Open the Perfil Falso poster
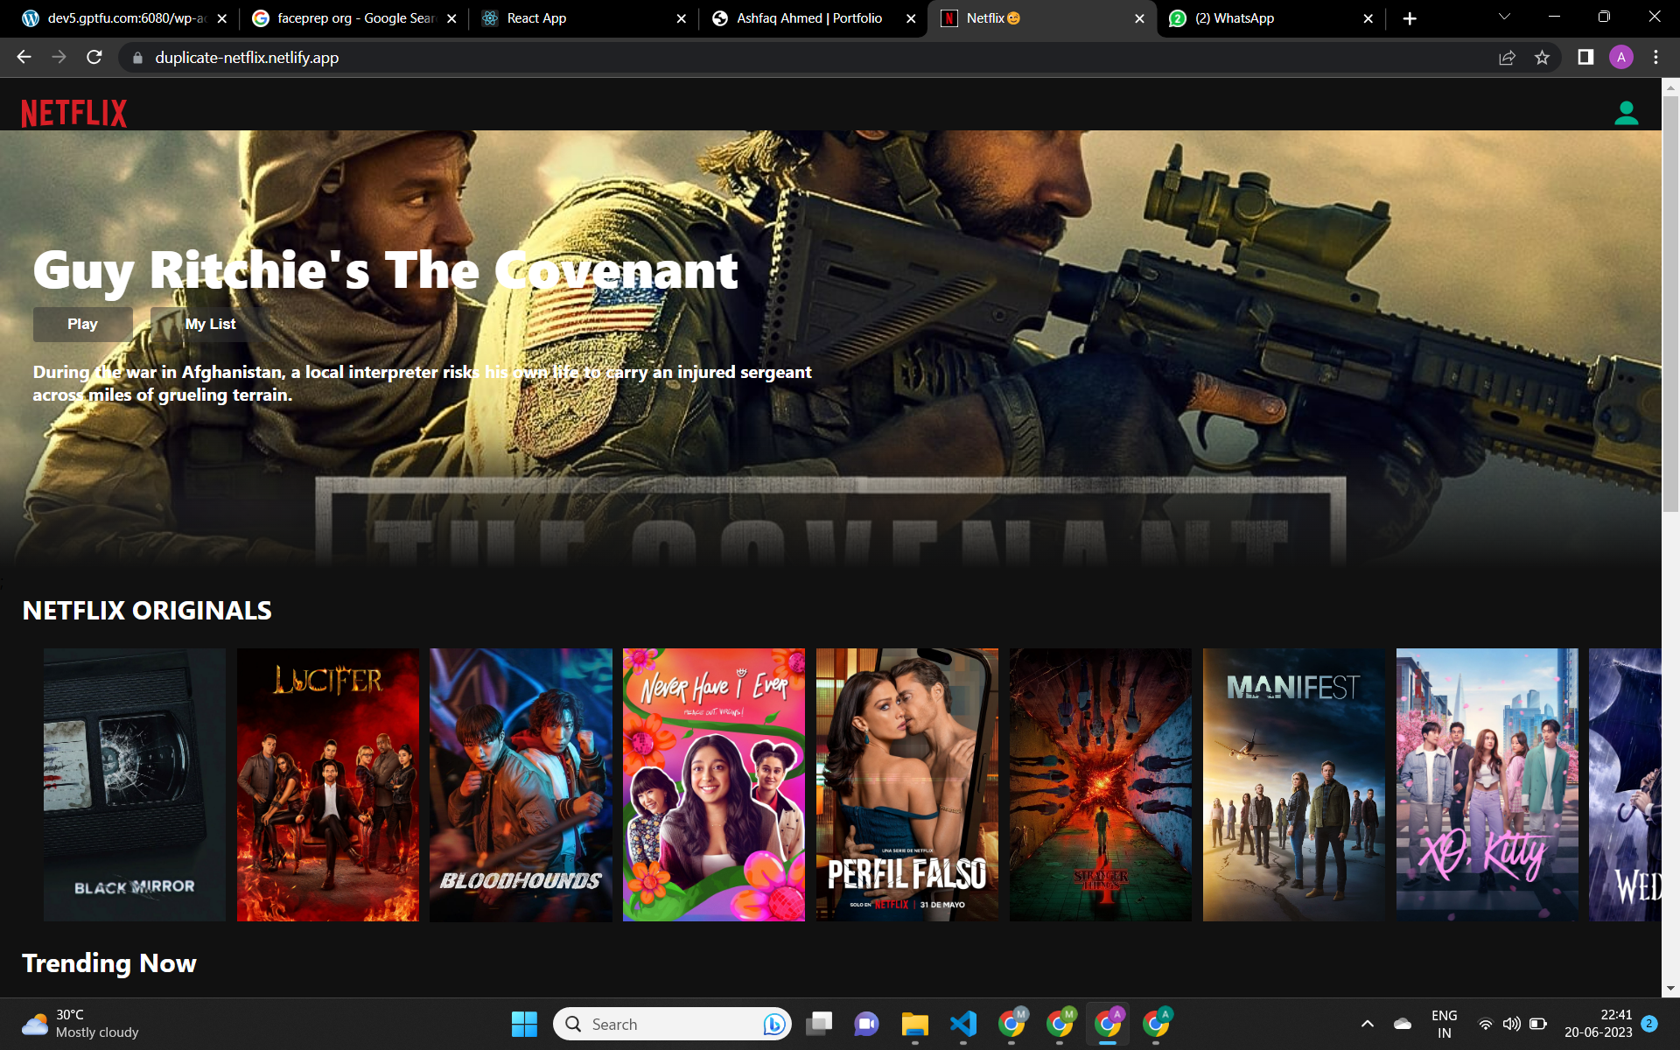1680x1050 pixels. click(907, 785)
